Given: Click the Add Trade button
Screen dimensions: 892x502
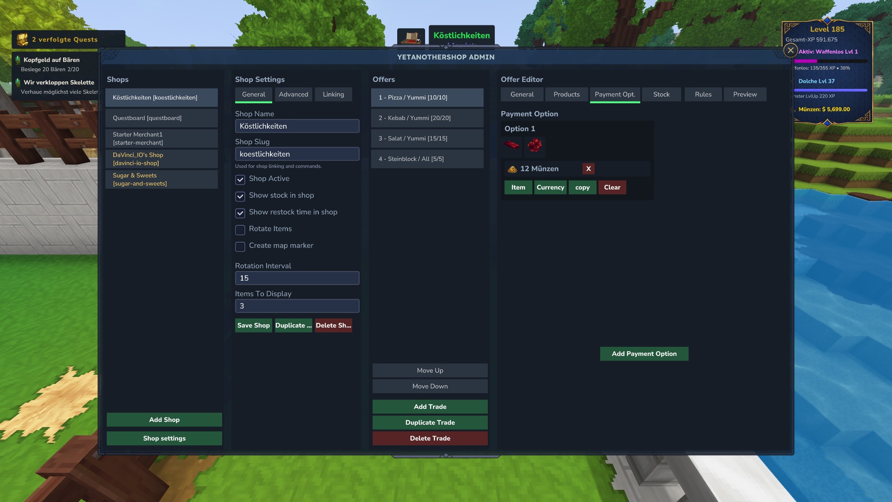Looking at the screenshot, I should (430, 407).
